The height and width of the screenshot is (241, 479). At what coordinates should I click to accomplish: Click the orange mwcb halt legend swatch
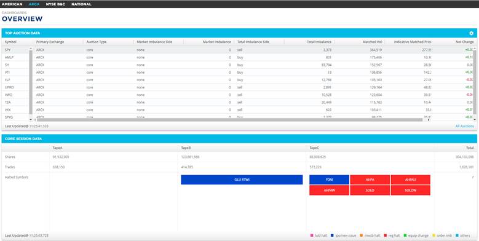point(361,235)
